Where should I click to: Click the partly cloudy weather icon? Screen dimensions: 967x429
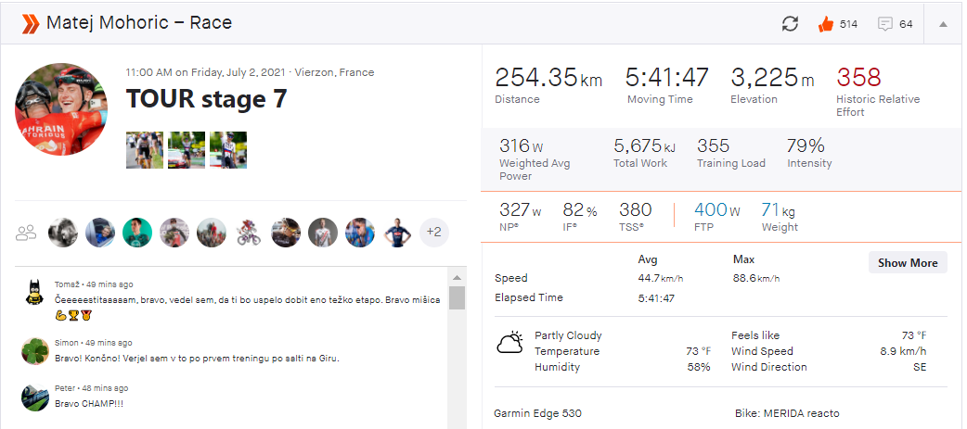[x=509, y=345]
